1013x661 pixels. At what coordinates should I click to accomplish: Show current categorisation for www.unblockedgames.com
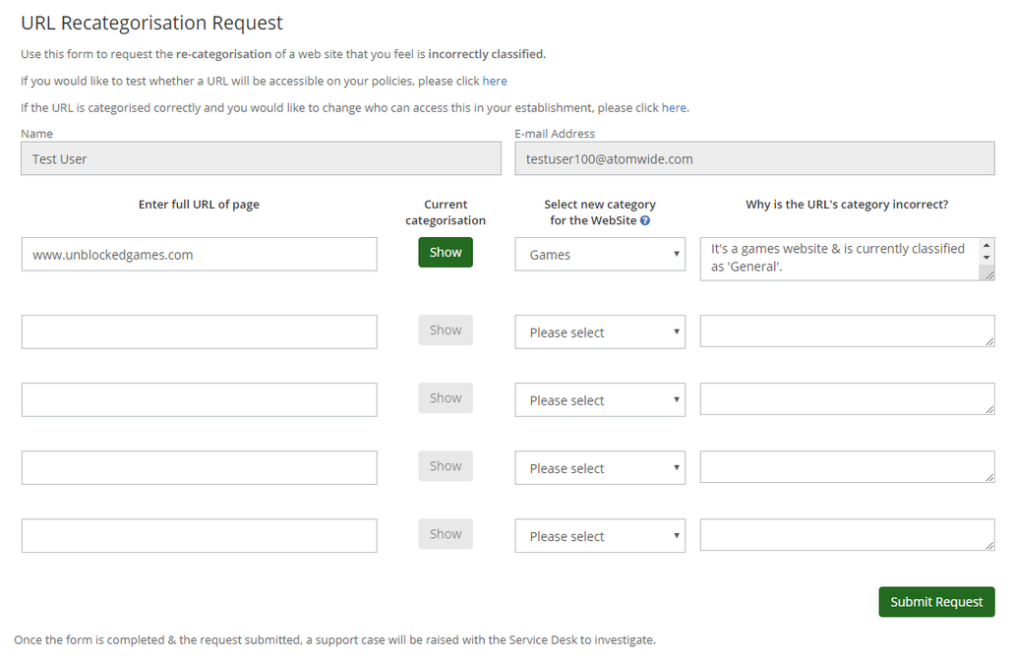pyautogui.click(x=445, y=252)
